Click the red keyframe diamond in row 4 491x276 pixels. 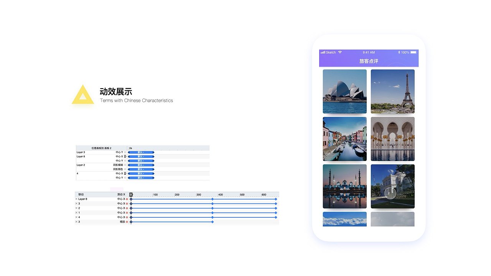(127, 217)
